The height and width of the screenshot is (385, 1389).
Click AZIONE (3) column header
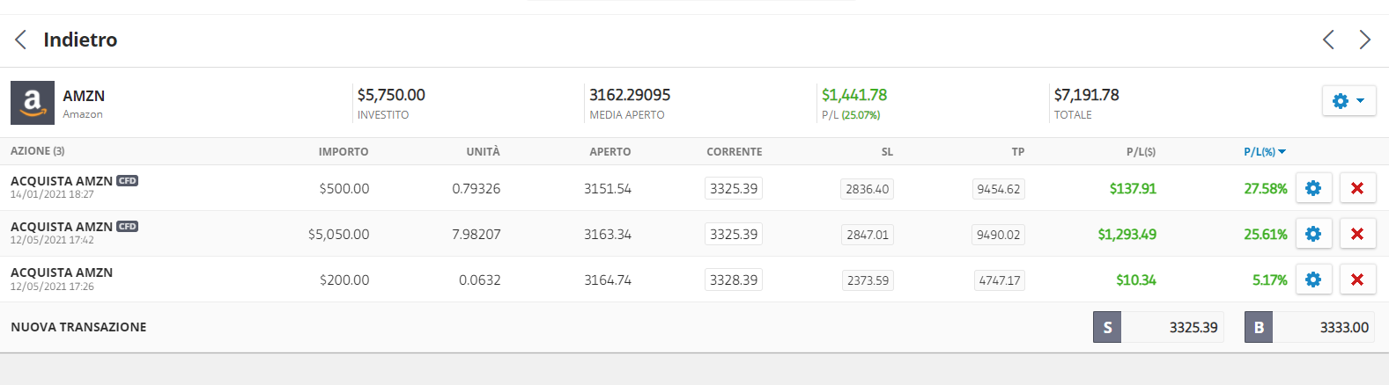pos(38,151)
